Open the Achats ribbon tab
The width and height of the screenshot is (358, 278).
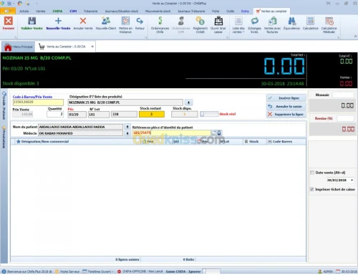tap(24, 11)
